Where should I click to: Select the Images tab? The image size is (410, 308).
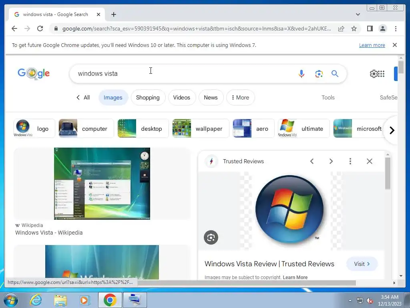(113, 97)
